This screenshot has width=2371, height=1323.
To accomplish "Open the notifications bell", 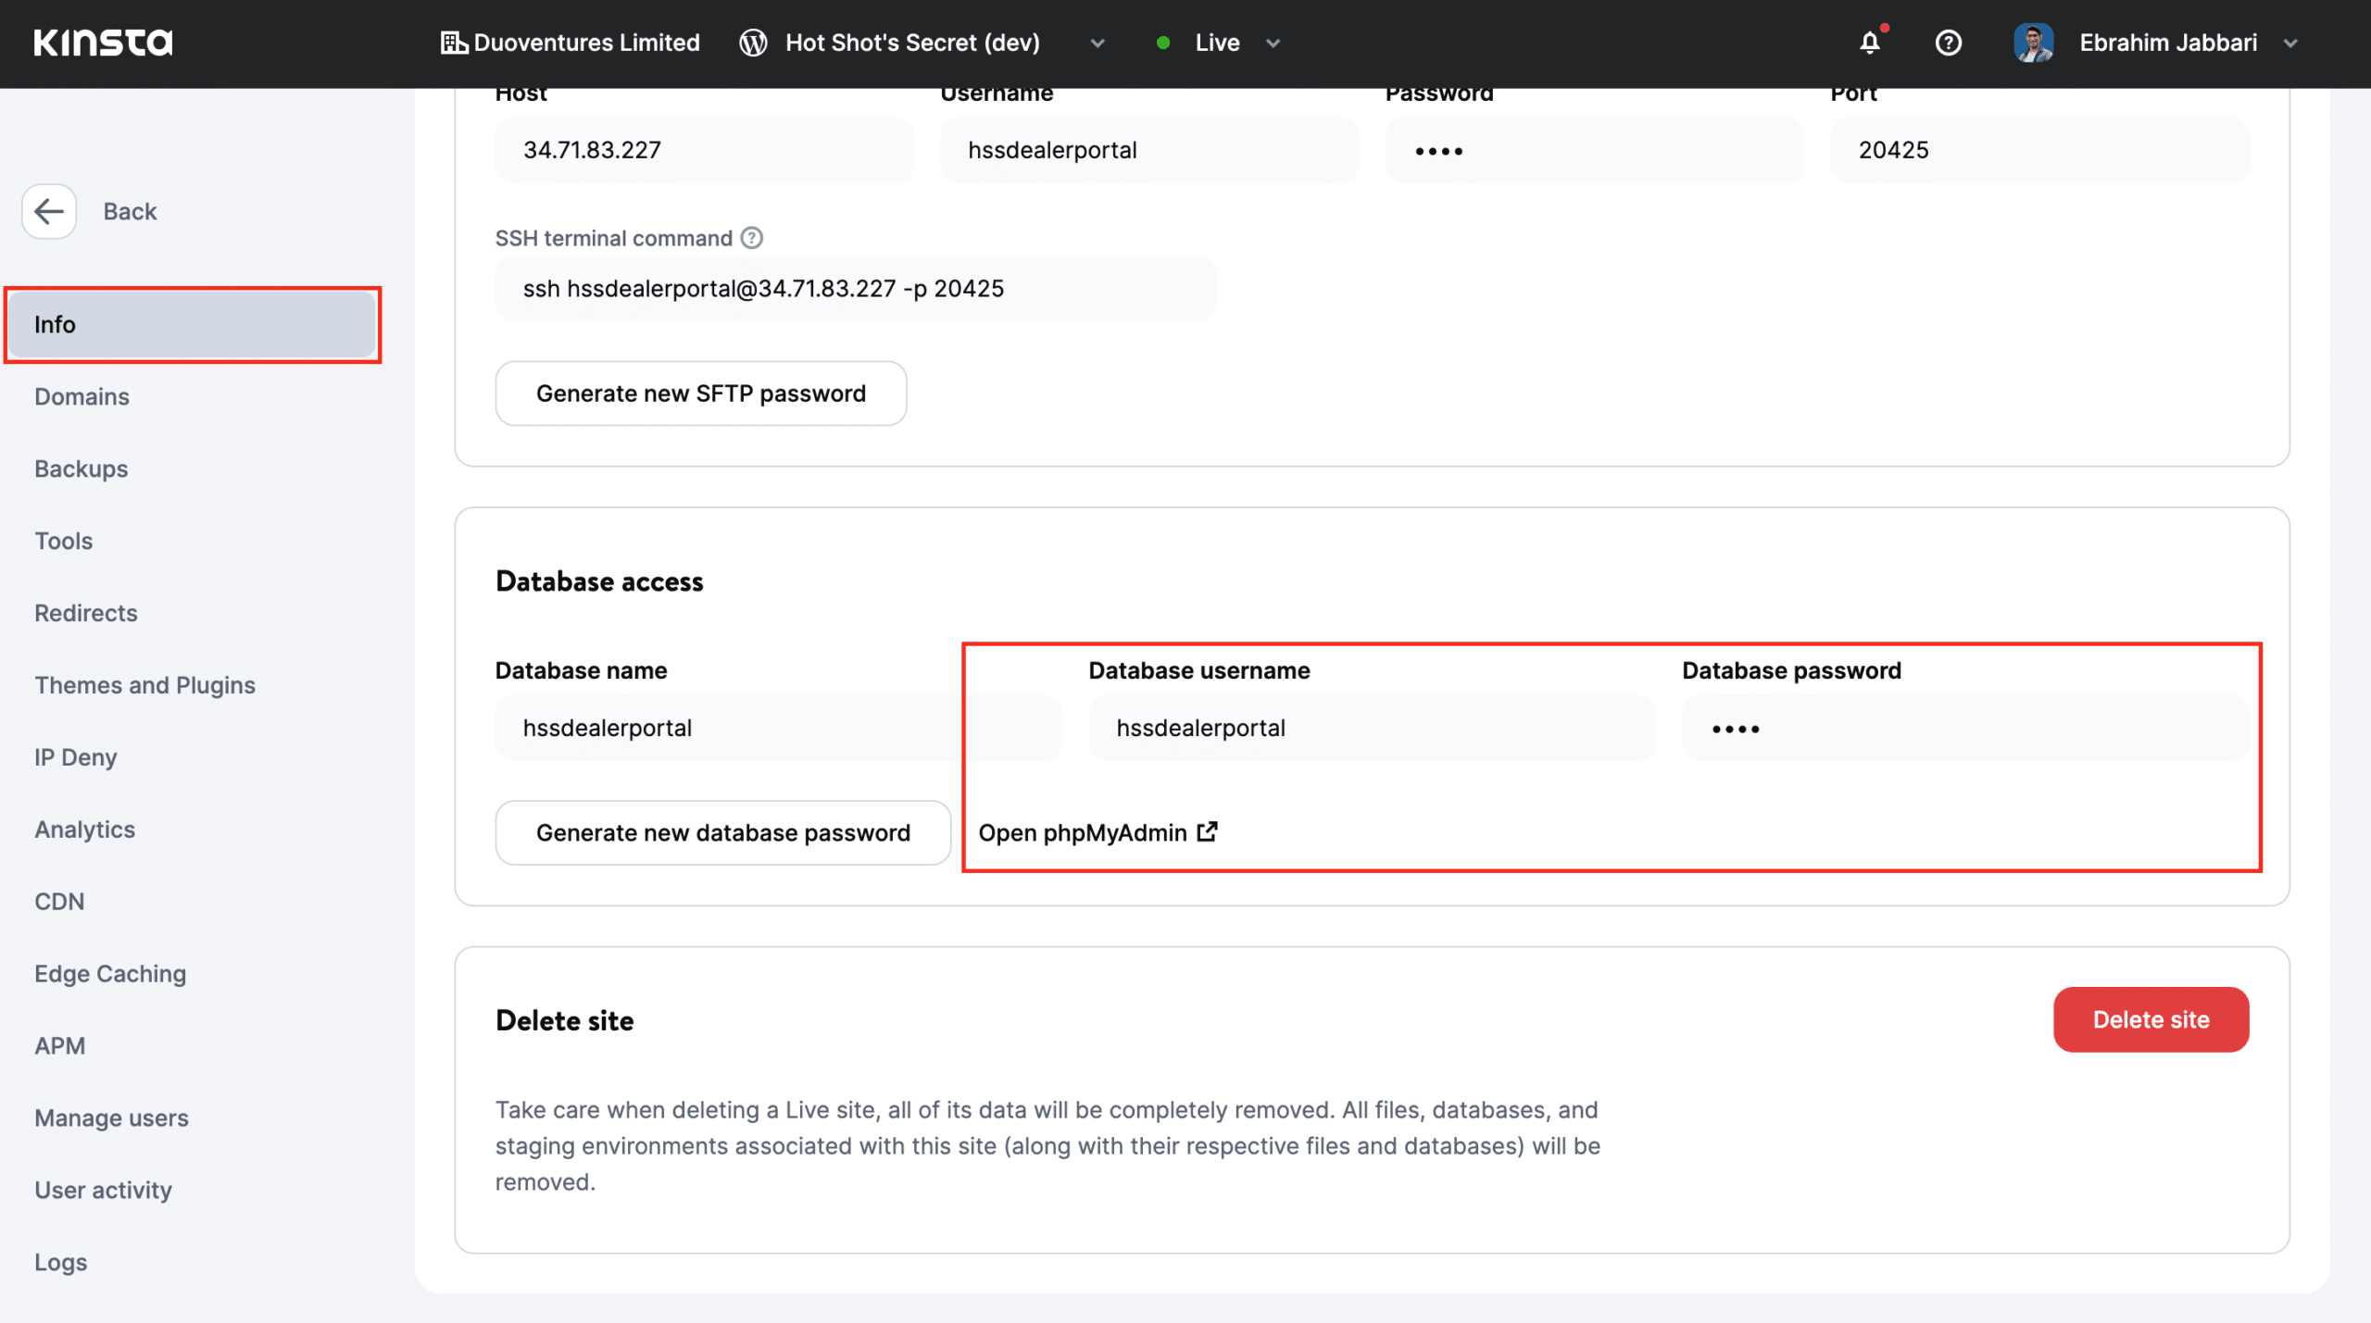I will (x=1870, y=43).
